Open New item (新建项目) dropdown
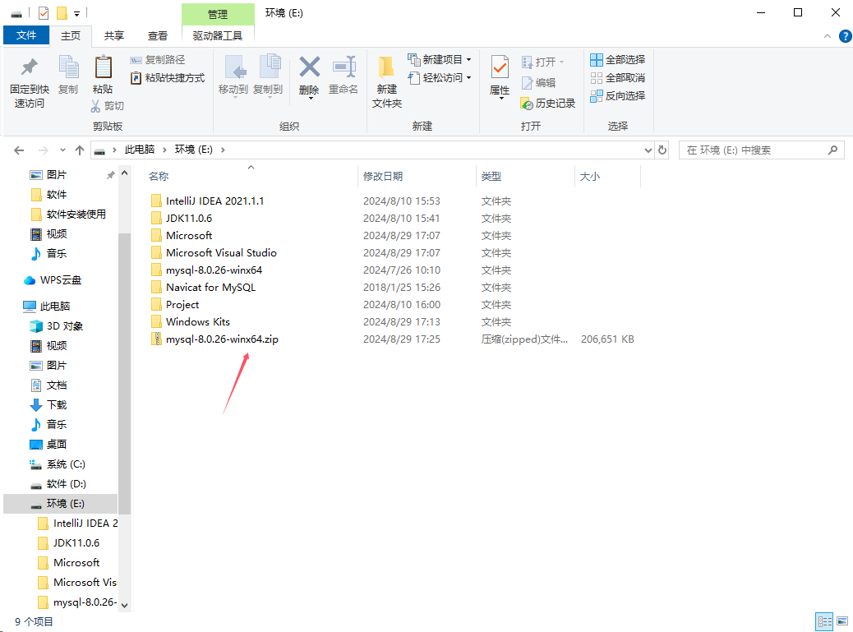The width and height of the screenshot is (853, 632). 439,59
